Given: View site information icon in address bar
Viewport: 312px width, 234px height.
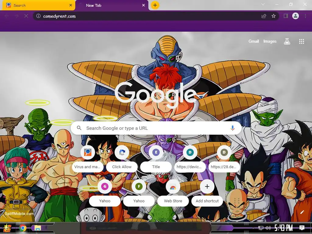Looking at the screenshot, I should click(x=38, y=16).
